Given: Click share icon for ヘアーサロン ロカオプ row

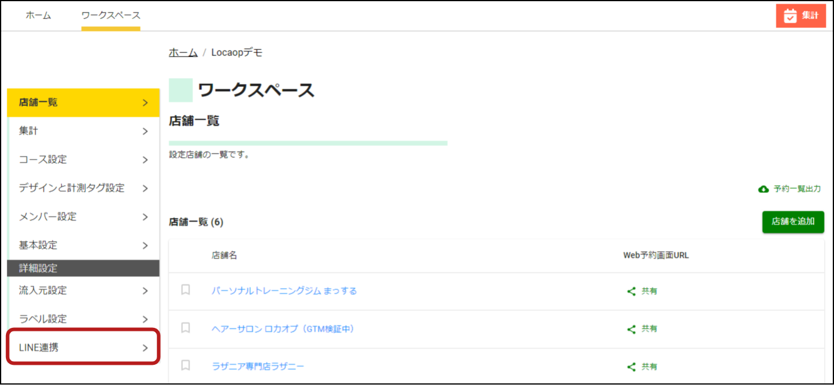Looking at the screenshot, I should (x=631, y=329).
